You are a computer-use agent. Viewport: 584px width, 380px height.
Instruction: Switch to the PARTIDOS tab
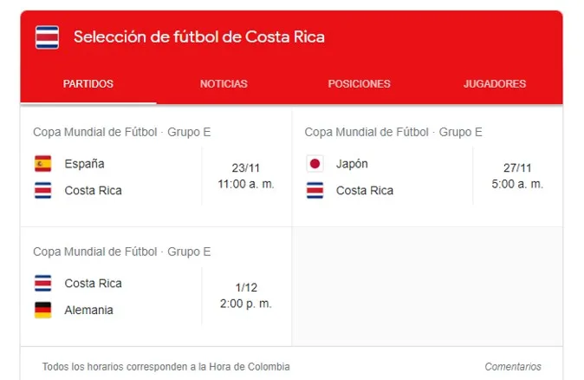point(88,84)
